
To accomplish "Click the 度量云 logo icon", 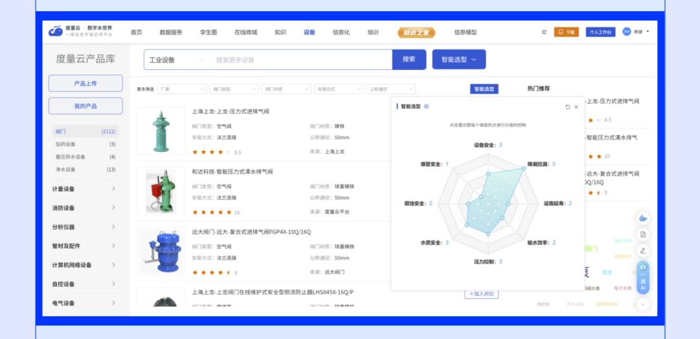I will [56, 31].
